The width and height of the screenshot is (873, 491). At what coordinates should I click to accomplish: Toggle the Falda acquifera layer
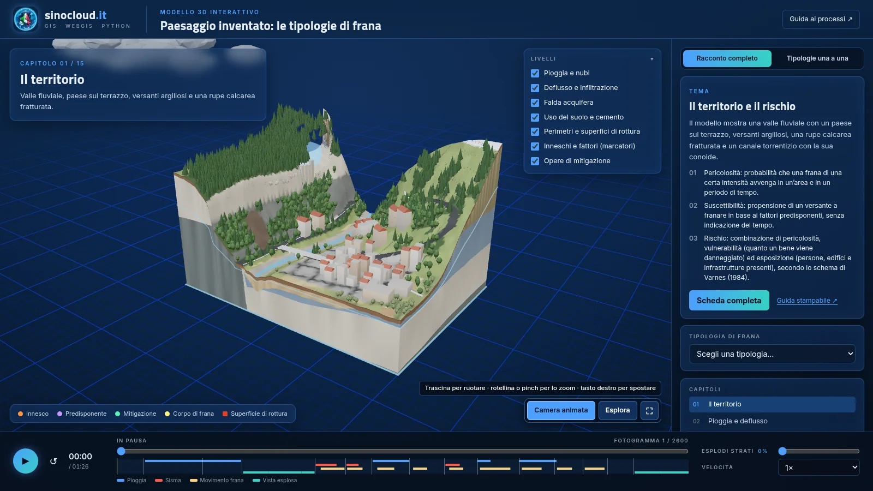click(535, 103)
